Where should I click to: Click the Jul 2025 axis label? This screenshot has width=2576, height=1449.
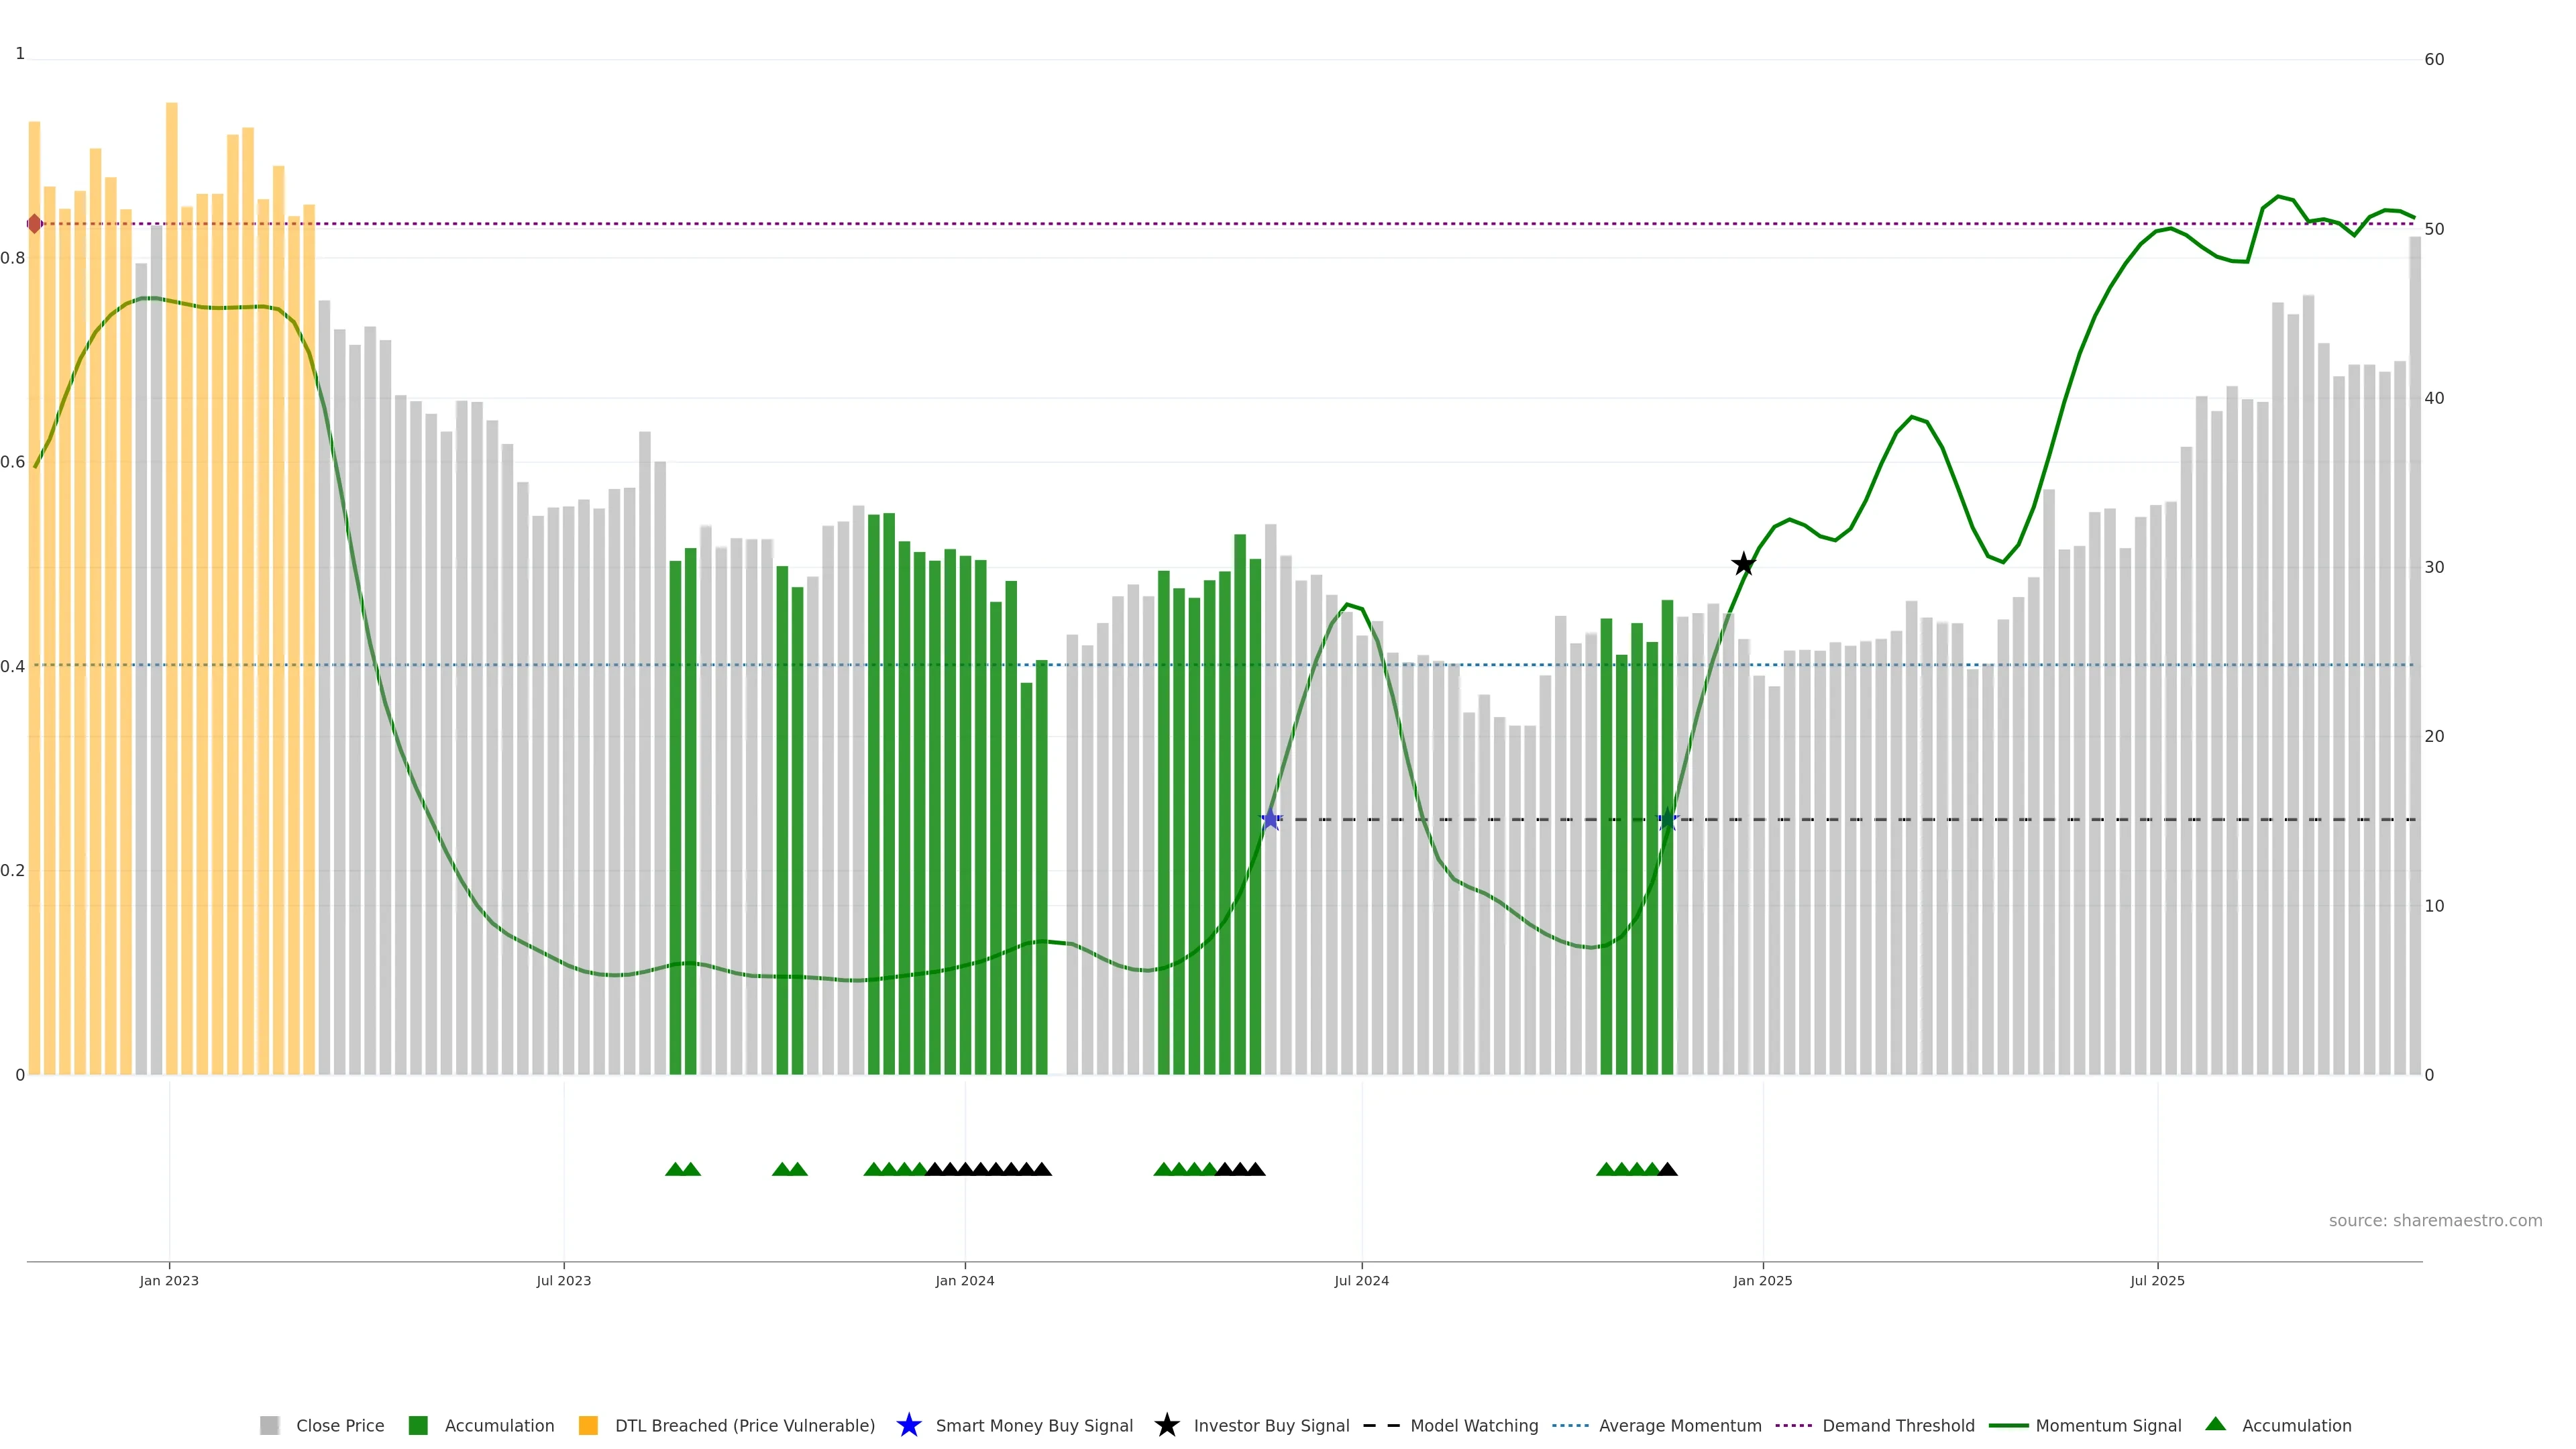pyautogui.click(x=2157, y=1281)
